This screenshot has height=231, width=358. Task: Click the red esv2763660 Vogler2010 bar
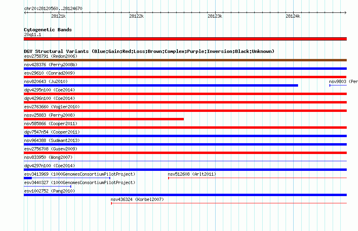tap(185, 111)
